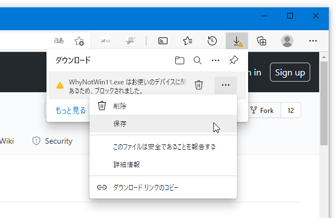Viewport: 336px width, 218px height.
Task: Click the scrollbar up arrow
Action: point(324,57)
